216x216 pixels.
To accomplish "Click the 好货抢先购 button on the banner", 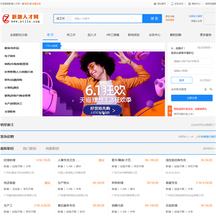I will (x=103, y=110).
